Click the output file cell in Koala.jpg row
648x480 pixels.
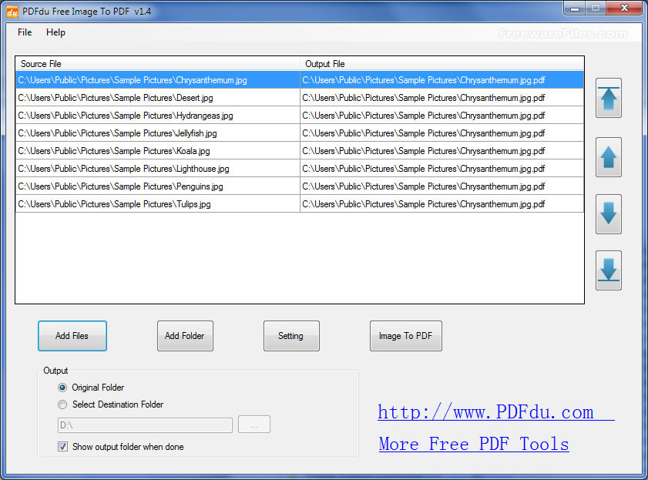pyautogui.click(x=442, y=151)
